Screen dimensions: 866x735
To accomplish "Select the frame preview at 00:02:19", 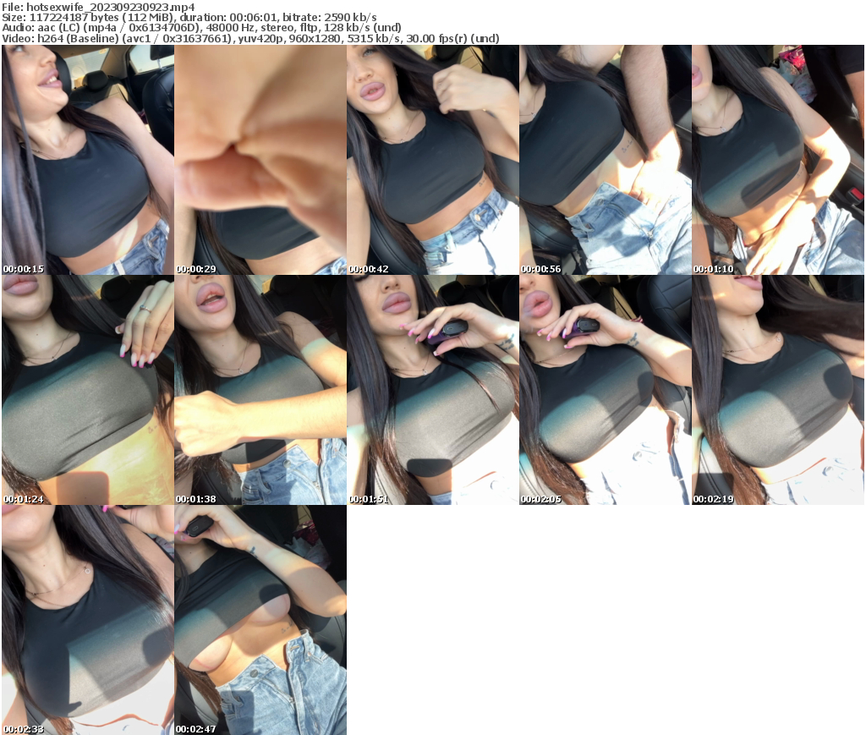I will click(x=778, y=391).
